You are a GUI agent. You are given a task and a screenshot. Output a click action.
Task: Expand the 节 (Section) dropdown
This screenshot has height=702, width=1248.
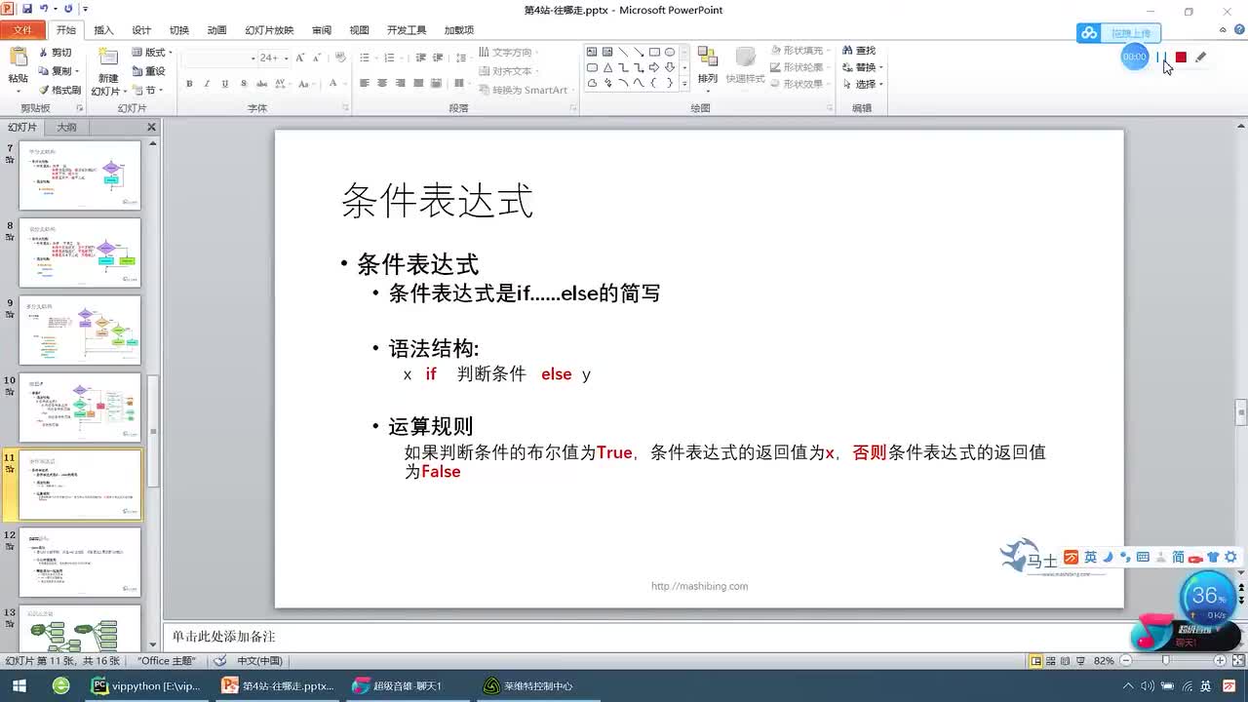[x=149, y=90]
